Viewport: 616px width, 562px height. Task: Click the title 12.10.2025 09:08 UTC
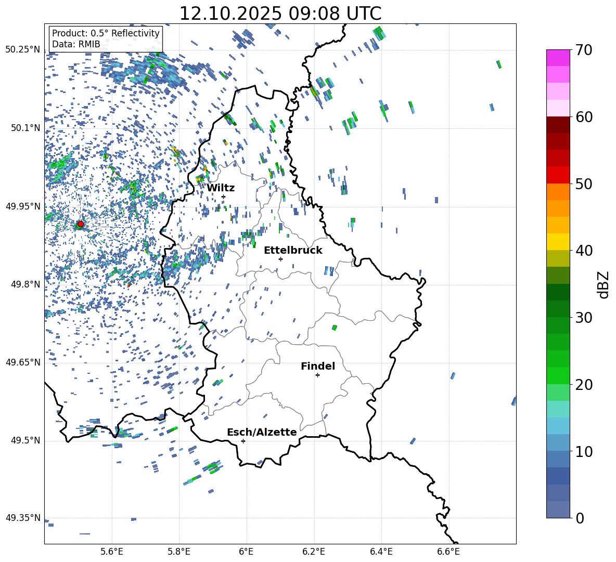pyautogui.click(x=280, y=14)
